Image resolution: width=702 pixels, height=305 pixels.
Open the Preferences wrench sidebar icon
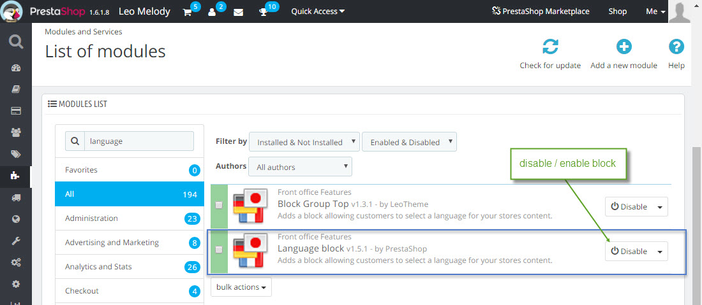[16, 241]
